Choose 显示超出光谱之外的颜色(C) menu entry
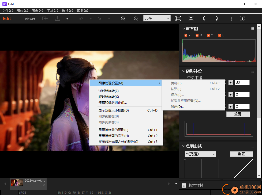Image resolution: width=262 pixels, height=195 pixels. click(x=126, y=142)
